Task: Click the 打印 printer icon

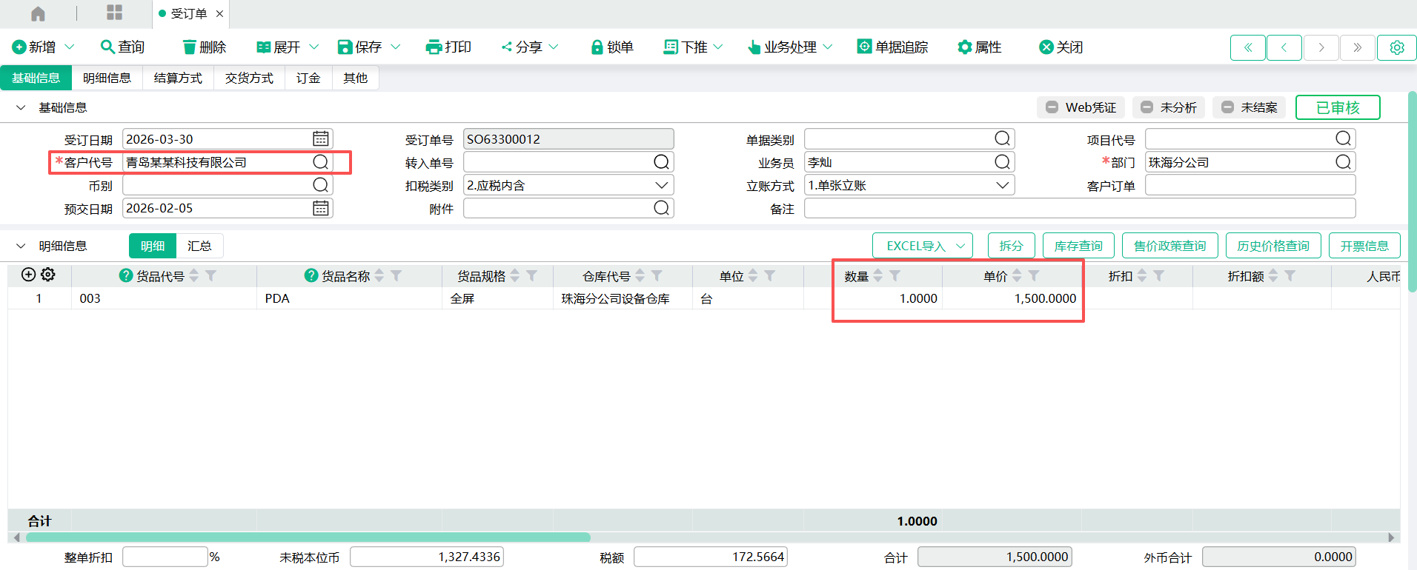Action: pyautogui.click(x=434, y=47)
